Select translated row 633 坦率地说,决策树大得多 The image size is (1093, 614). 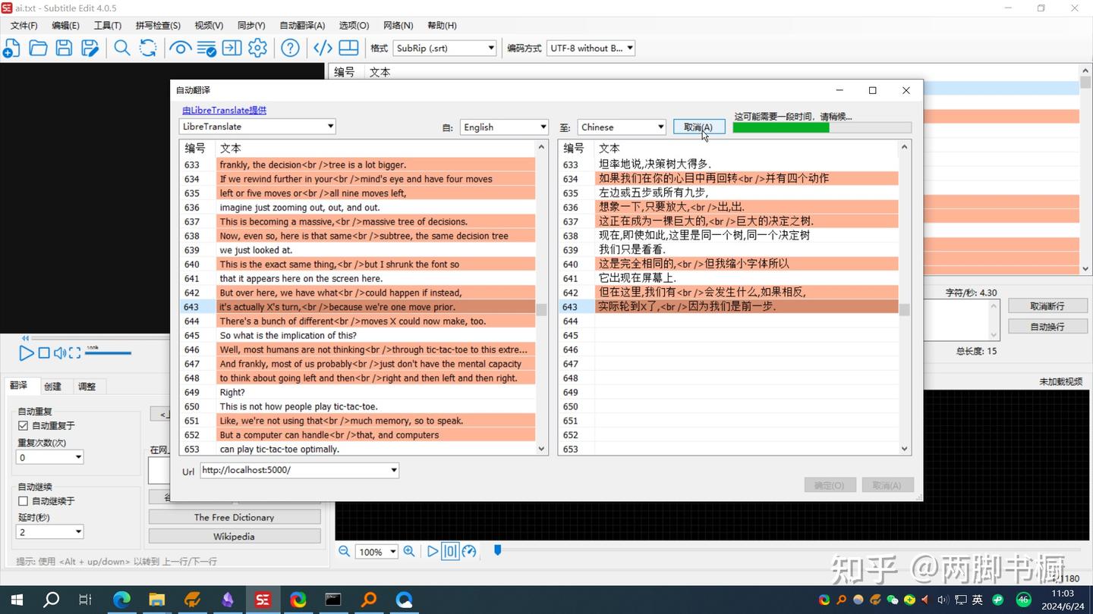coord(729,164)
